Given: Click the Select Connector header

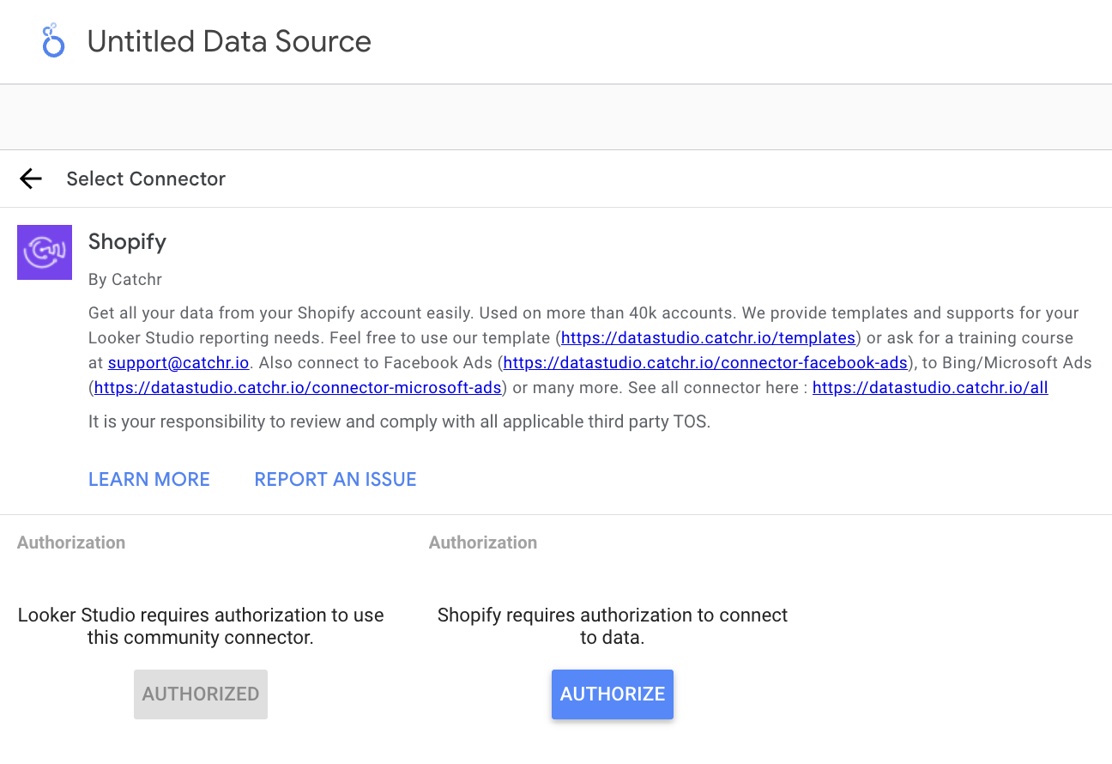Looking at the screenshot, I should [x=146, y=179].
